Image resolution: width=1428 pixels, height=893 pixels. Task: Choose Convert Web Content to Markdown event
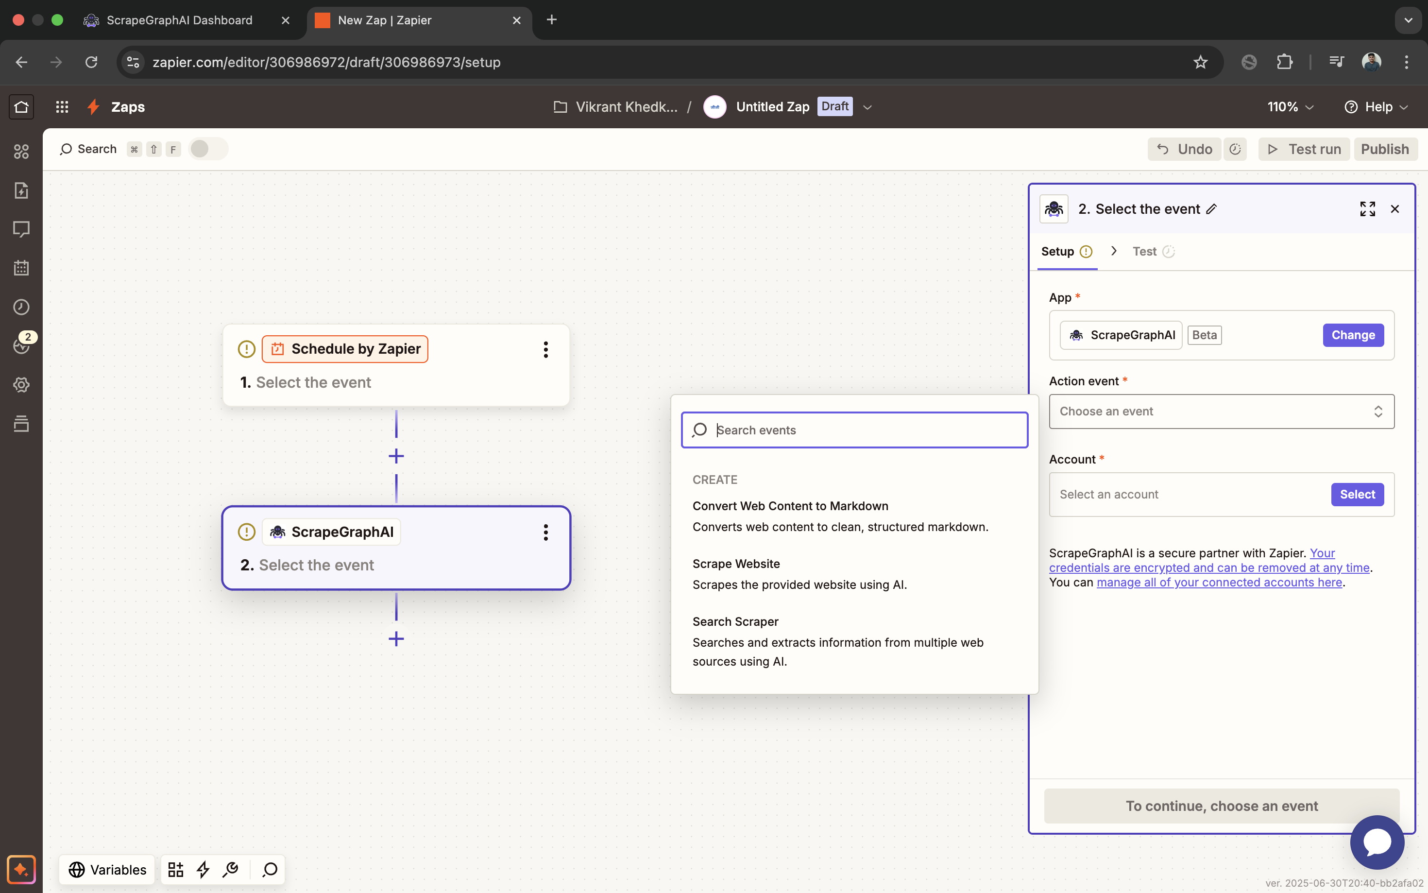point(854,516)
